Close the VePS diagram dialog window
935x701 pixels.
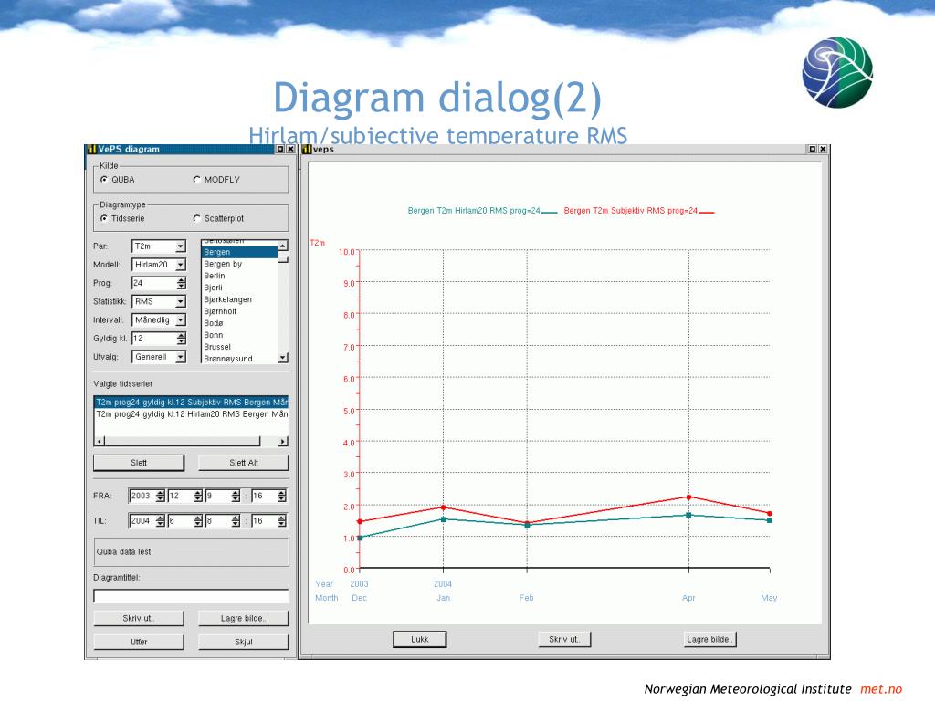pos(290,149)
